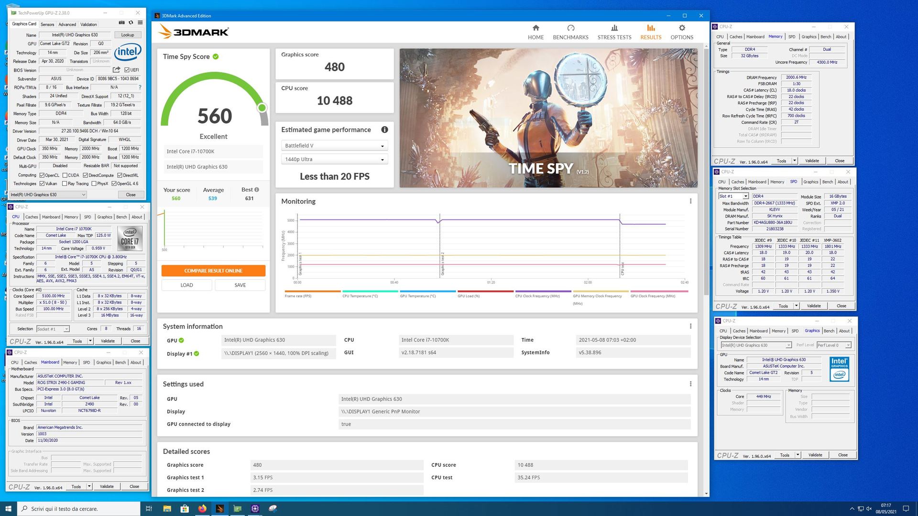Open the Settings used three-dot menu
Viewport: 918px width, 516px height.
[690, 384]
